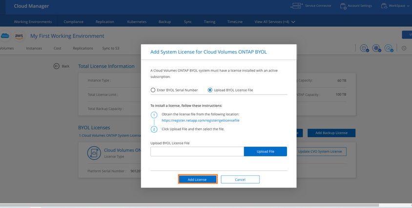Switch to the Tiering tab
This screenshot has width=412, height=208.
coord(209,22)
